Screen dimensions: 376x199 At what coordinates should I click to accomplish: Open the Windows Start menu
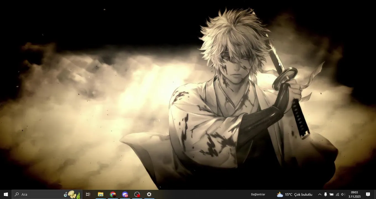(x=6, y=194)
